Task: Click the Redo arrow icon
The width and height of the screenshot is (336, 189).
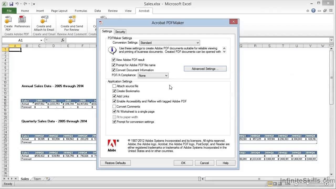Action: [x=25, y=4]
